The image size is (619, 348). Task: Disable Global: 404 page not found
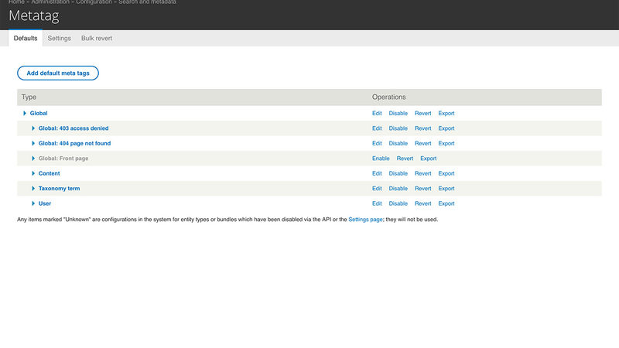[x=398, y=143]
